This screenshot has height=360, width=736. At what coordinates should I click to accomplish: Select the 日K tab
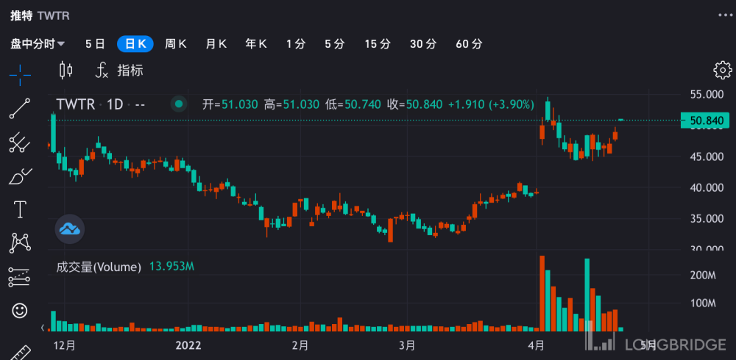coord(135,44)
